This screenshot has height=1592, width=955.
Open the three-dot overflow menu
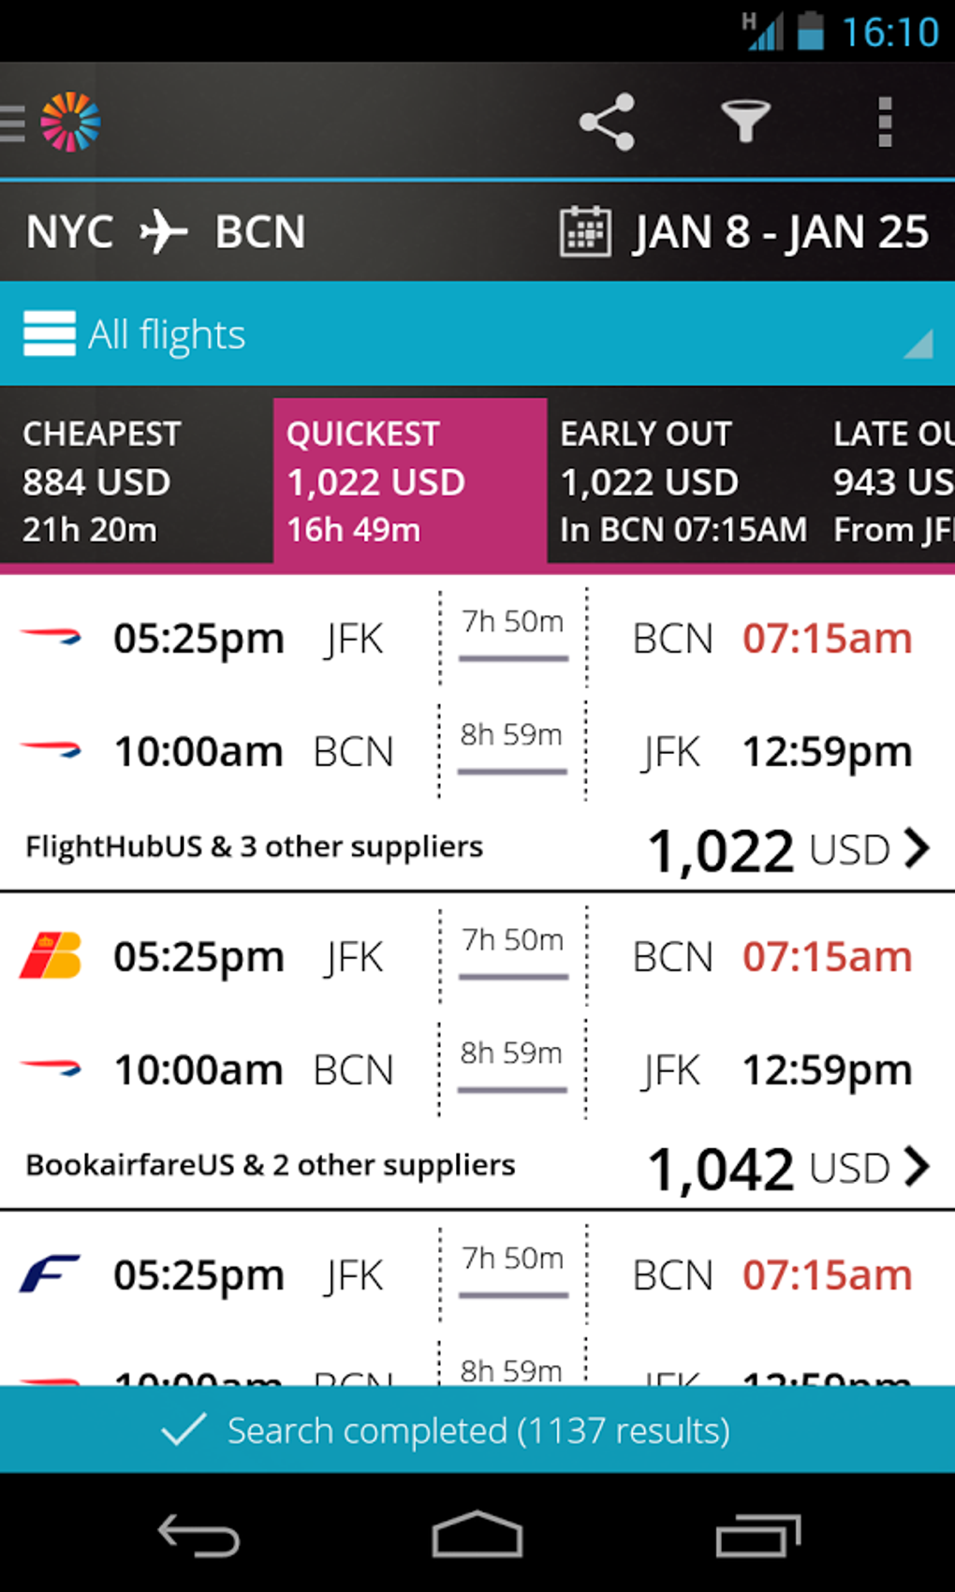pos(884,122)
